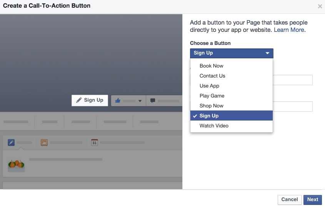This screenshot has width=325, height=208.
Task: Pick Use App from the dropdown
Action: tap(209, 86)
